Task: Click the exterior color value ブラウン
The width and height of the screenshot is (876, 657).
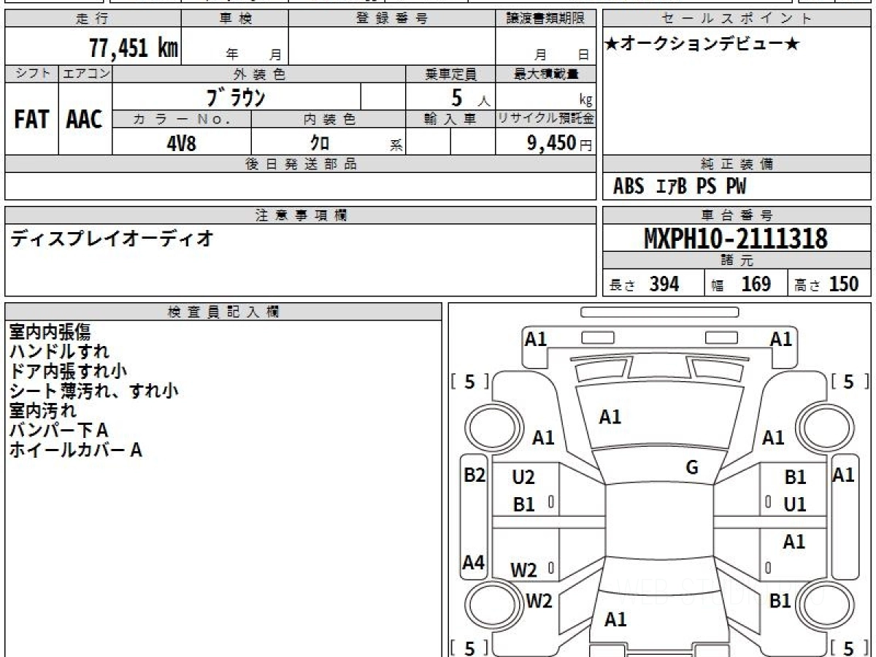Action: tap(236, 96)
